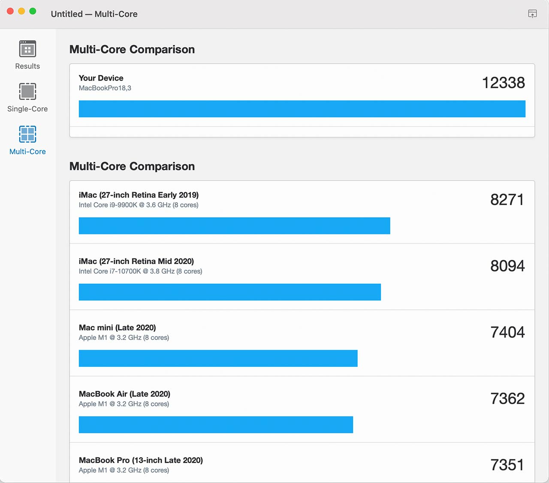Click the yellow minimize window button
Screen dimensions: 549x483
(x=21, y=12)
